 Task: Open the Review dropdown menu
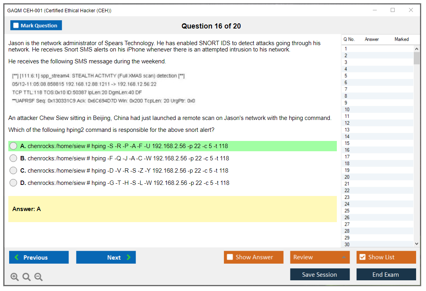coord(320,257)
